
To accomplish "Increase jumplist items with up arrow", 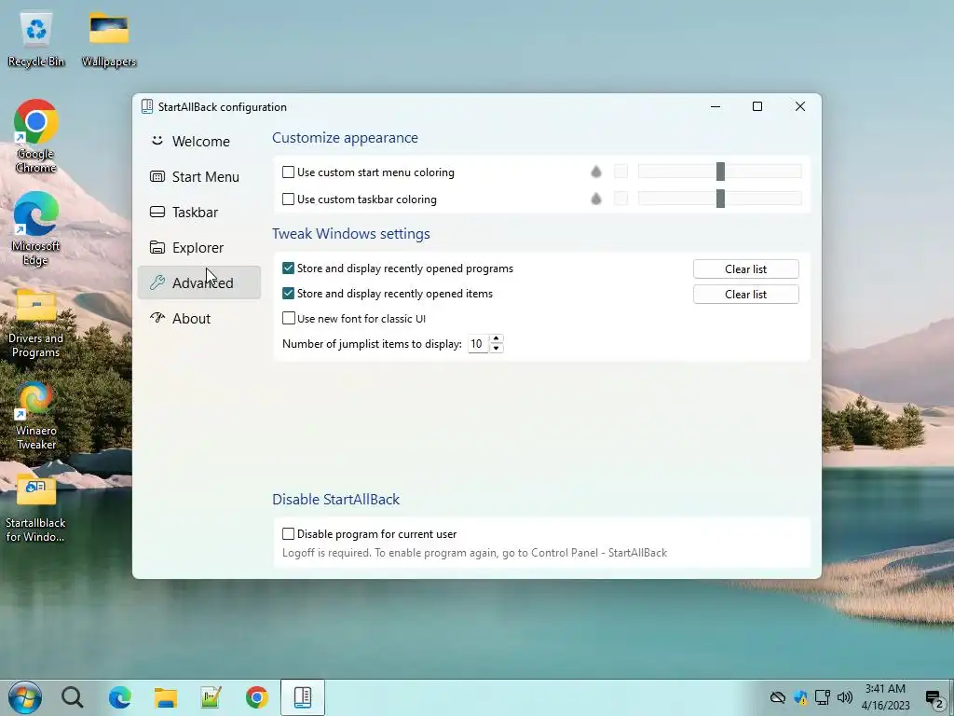I will point(497,338).
